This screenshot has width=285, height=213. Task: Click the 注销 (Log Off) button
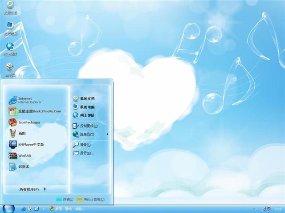point(65,200)
